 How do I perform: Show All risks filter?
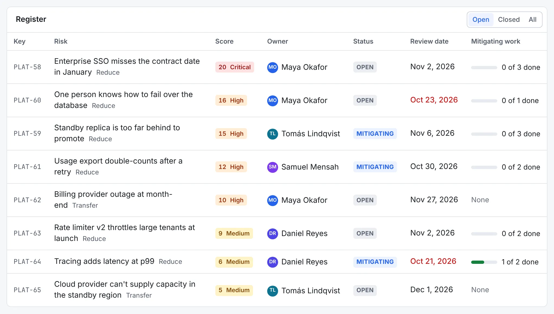coord(532,20)
